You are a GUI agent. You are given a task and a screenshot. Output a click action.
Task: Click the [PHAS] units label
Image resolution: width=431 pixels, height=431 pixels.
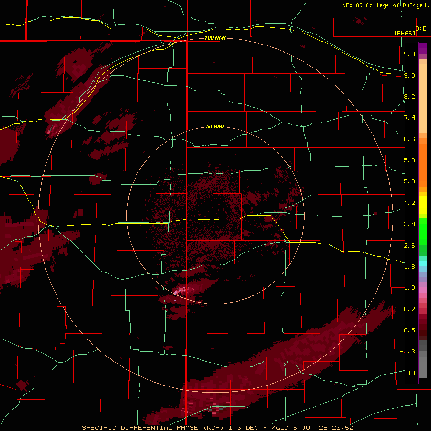pyautogui.click(x=405, y=33)
